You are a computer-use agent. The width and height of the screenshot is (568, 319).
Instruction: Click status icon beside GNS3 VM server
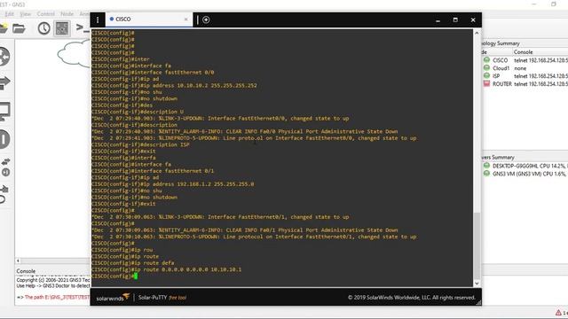point(486,174)
